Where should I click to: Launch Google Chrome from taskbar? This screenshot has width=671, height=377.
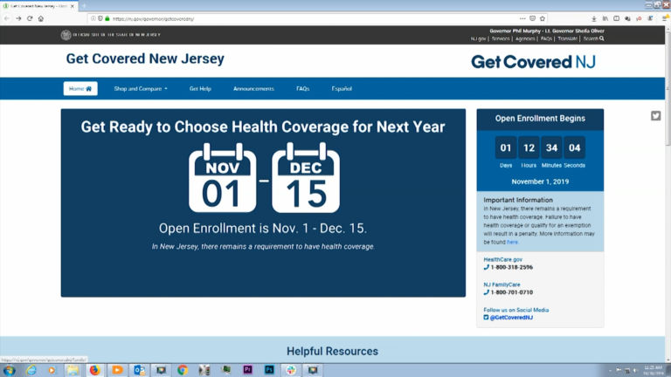tap(183, 370)
